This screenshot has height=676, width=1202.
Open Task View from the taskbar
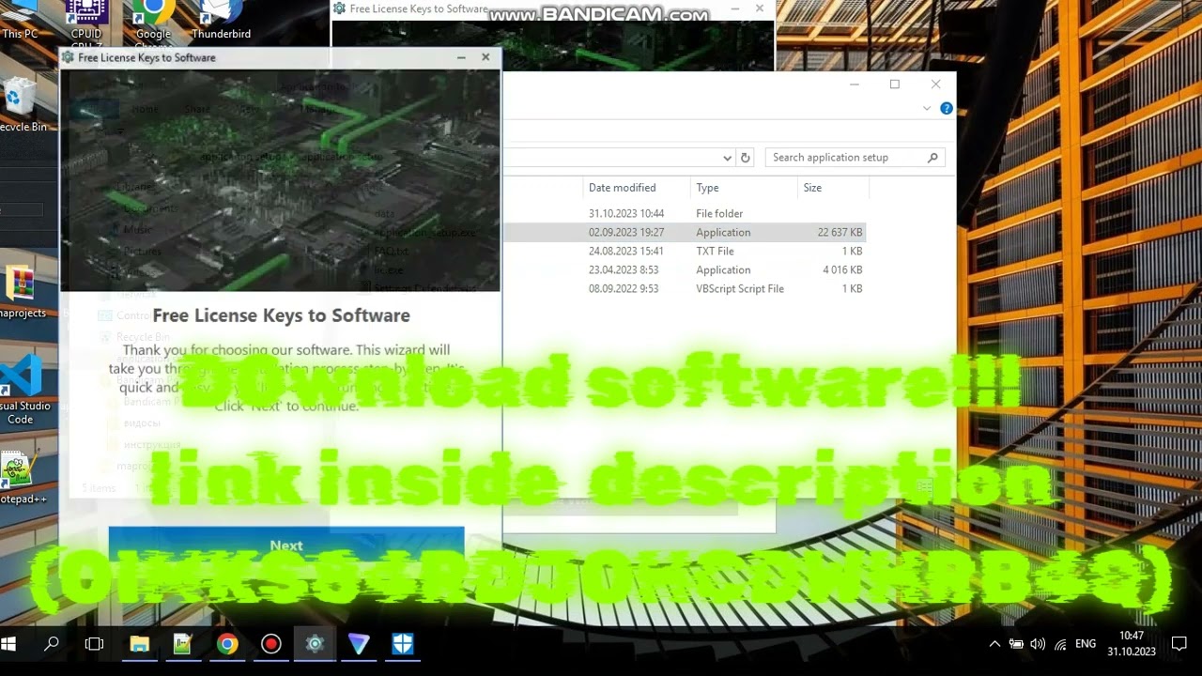point(94,644)
